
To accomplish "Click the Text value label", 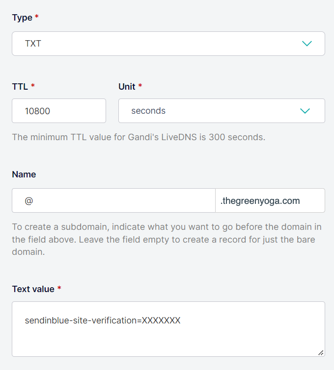I will 33,289.
